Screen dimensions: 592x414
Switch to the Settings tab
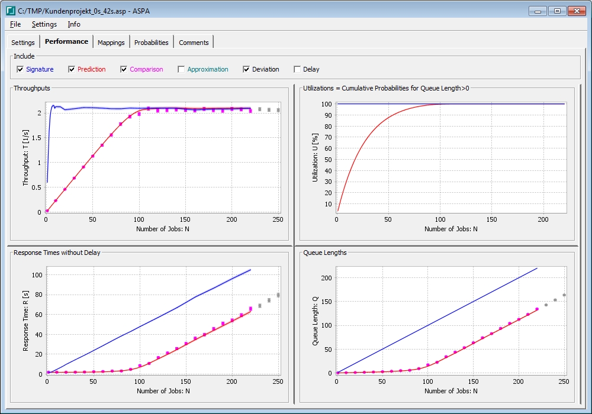[x=23, y=43]
